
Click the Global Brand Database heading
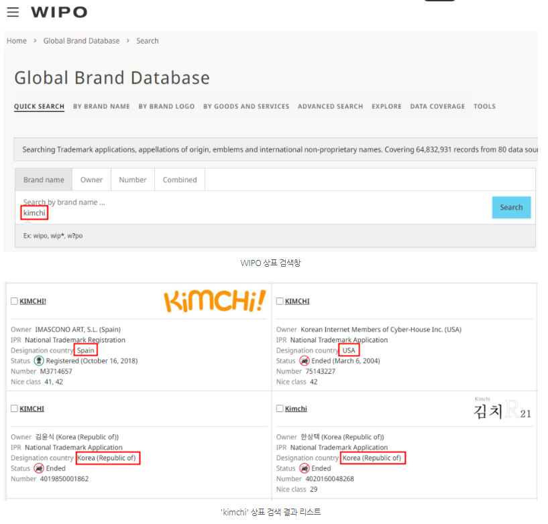point(112,78)
